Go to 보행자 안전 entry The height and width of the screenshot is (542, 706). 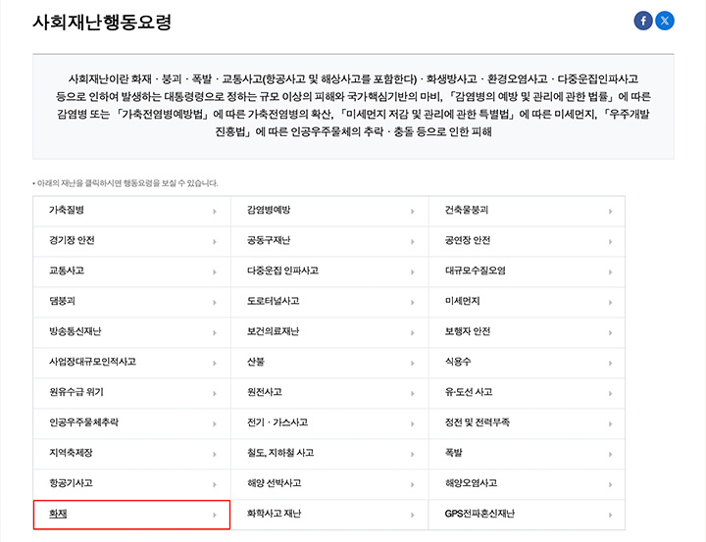tap(527, 332)
